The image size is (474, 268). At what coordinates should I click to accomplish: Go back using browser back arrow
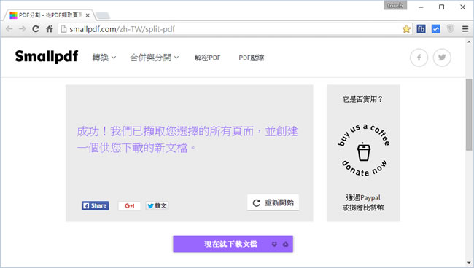tap(9, 29)
